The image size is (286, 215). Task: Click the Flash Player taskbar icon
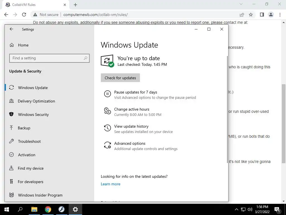point(61,209)
